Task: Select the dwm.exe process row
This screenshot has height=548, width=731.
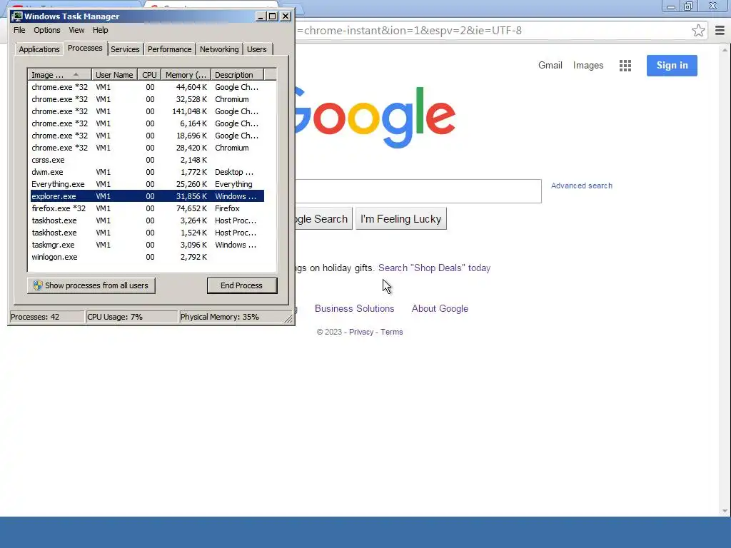Action: pyautogui.click(x=147, y=172)
